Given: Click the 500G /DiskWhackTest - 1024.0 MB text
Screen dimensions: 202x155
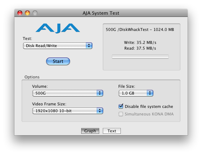Looking at the screenshot, I should click(x=140, y=29).
